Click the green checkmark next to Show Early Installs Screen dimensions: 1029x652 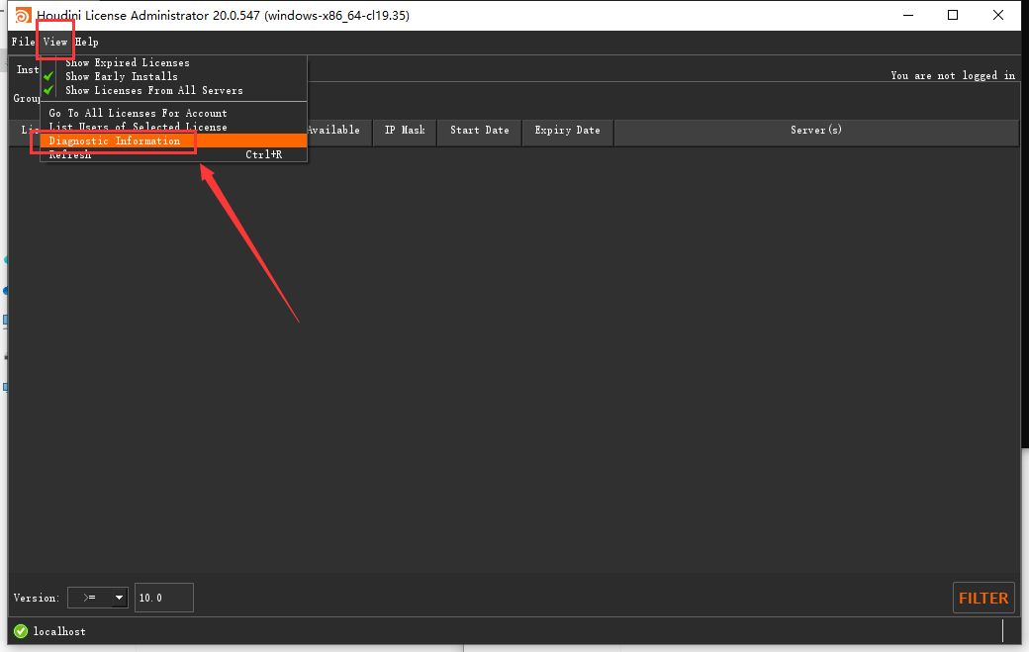[47, 75]
